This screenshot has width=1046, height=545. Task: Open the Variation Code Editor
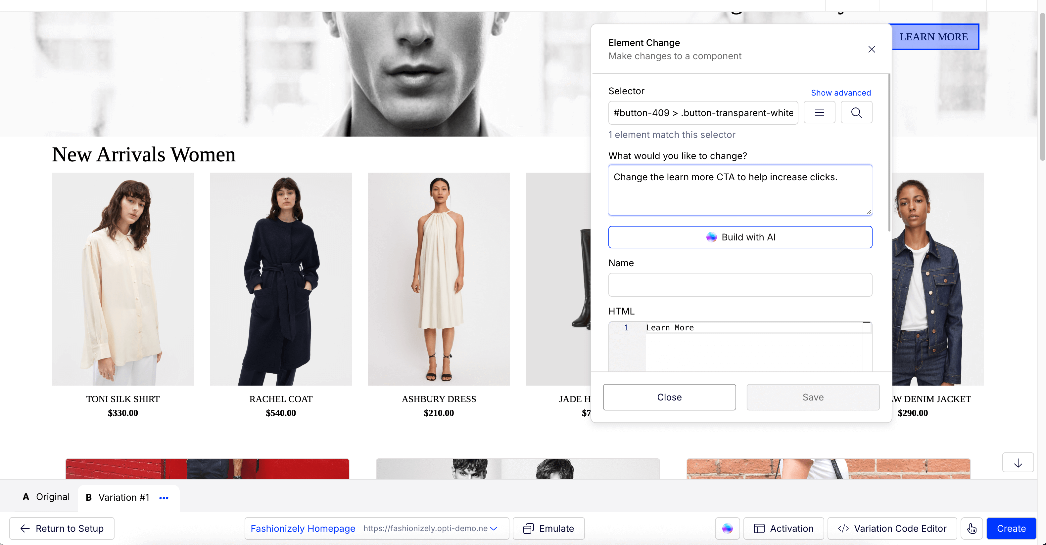click(x=892, y=528)
